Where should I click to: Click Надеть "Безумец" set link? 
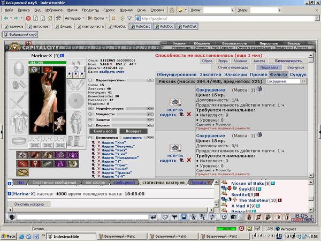pos(118,146)
